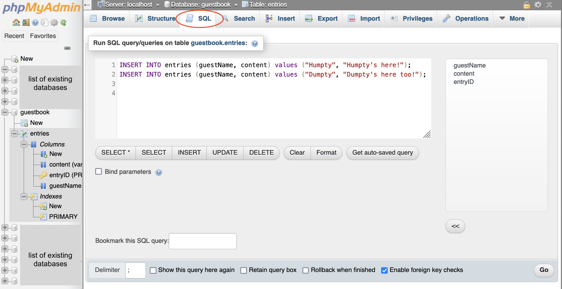Image resolution: width=562 pixels, height=289 pixels.
Task: Click the key icon next to entryID
Action: (43, 175)
